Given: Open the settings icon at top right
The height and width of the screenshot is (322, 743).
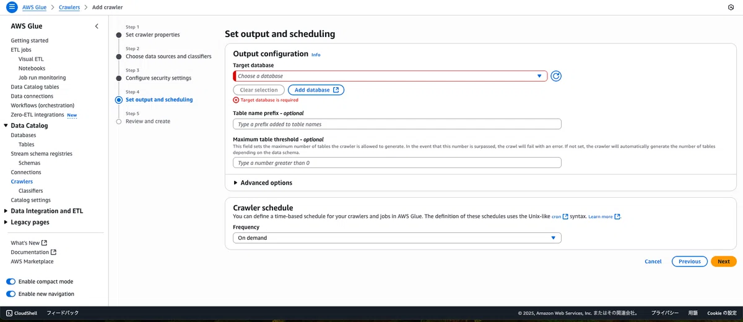Looking at the screenshot, I should pyautogui.click(x=731, y=7).
